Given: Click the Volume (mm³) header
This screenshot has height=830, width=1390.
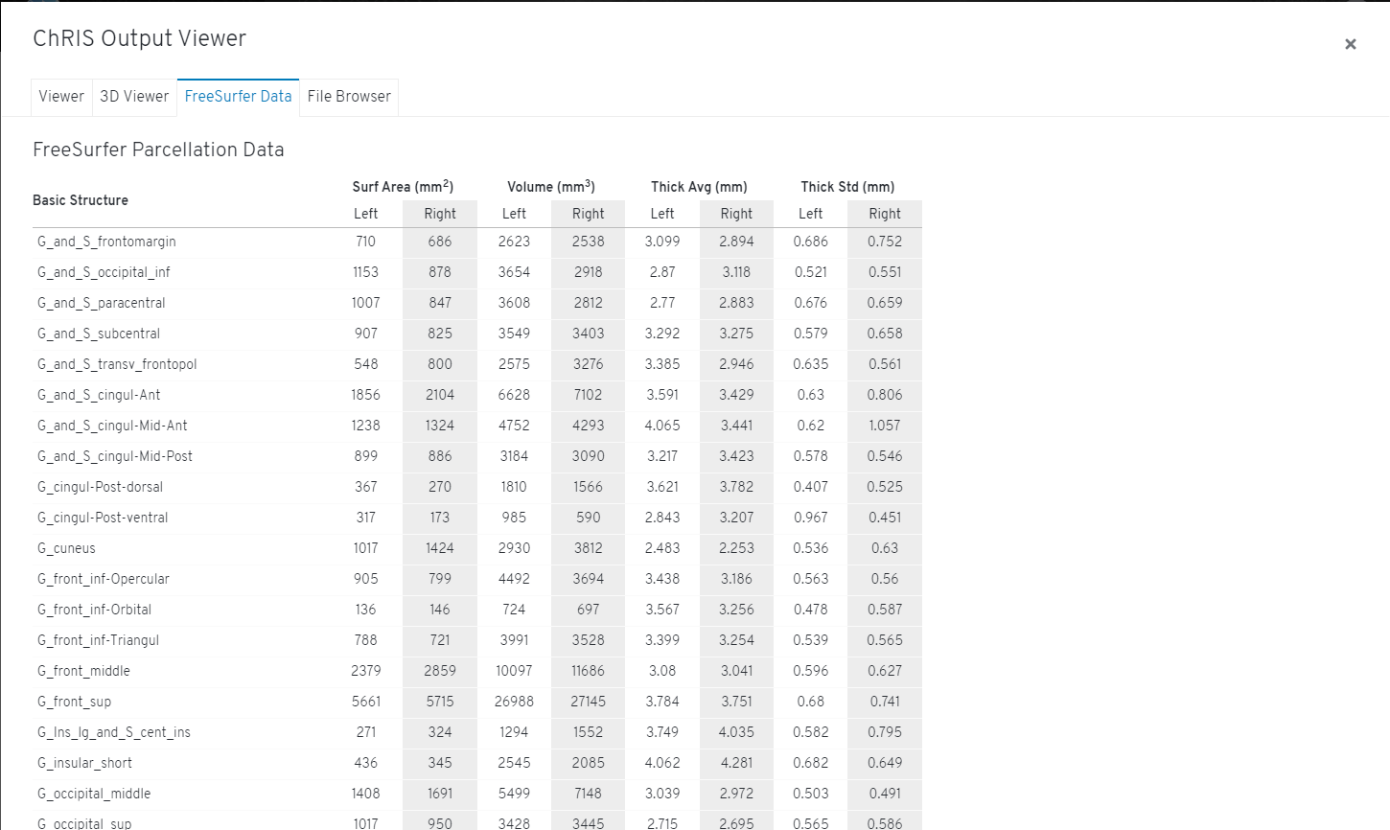Looking at the screenshot, I should [x=552, y=186].
